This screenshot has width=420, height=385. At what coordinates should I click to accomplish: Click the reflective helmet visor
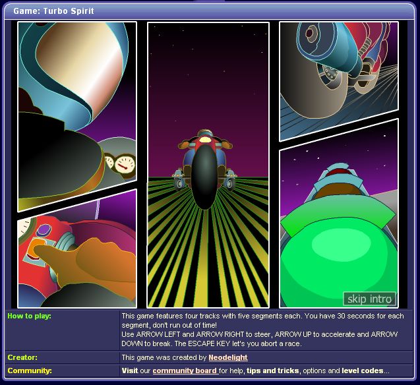(x=79, y=64)
